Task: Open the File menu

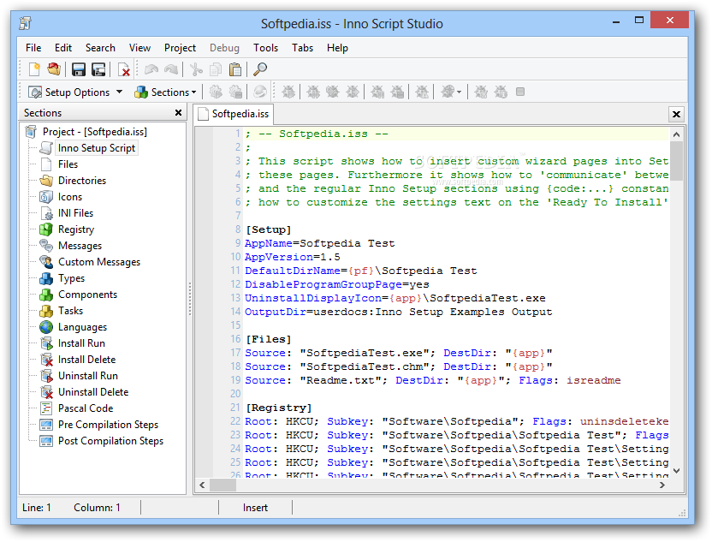Action: click(33, 48)
